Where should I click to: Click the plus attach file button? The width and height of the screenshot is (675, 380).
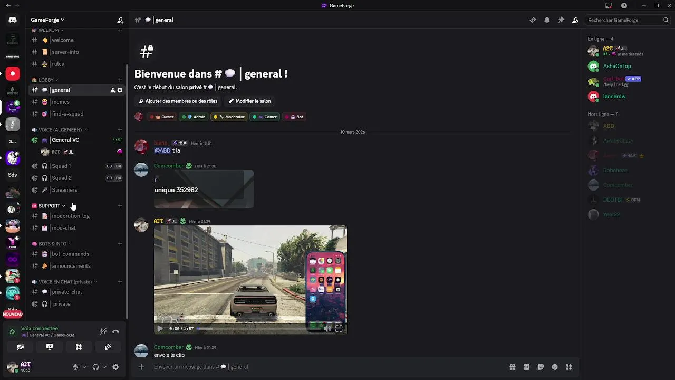pyautogui.click(x=141, y=367)
